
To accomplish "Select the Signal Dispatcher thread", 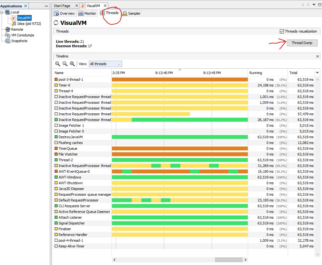I will tap(185, 223).
